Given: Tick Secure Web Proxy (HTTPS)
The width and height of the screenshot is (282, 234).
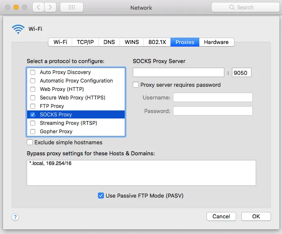Looking at the screenshot, I should tap(33, 98).
